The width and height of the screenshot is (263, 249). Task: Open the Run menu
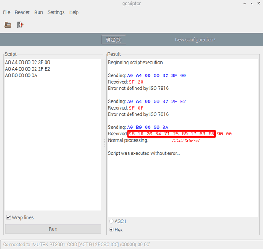(x=39, y=12)
